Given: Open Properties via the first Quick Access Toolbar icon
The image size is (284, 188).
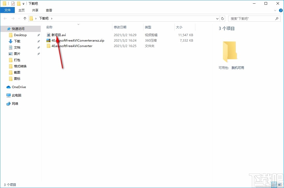Looking at the screenshot, I should click(13, 3).
